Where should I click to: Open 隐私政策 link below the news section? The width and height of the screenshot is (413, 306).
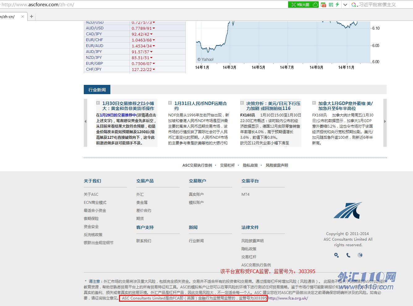250,165
